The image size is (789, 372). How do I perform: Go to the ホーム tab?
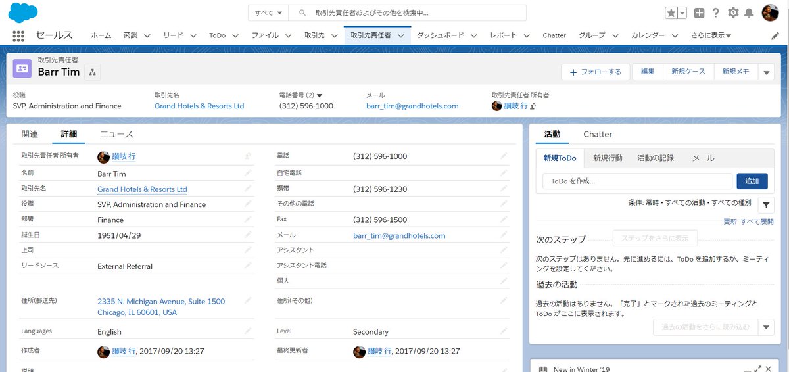[x=101, y=35]
